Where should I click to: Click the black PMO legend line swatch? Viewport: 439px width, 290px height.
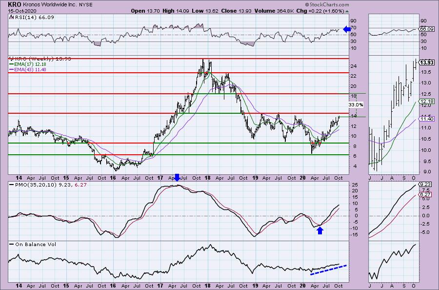point(11,185)
